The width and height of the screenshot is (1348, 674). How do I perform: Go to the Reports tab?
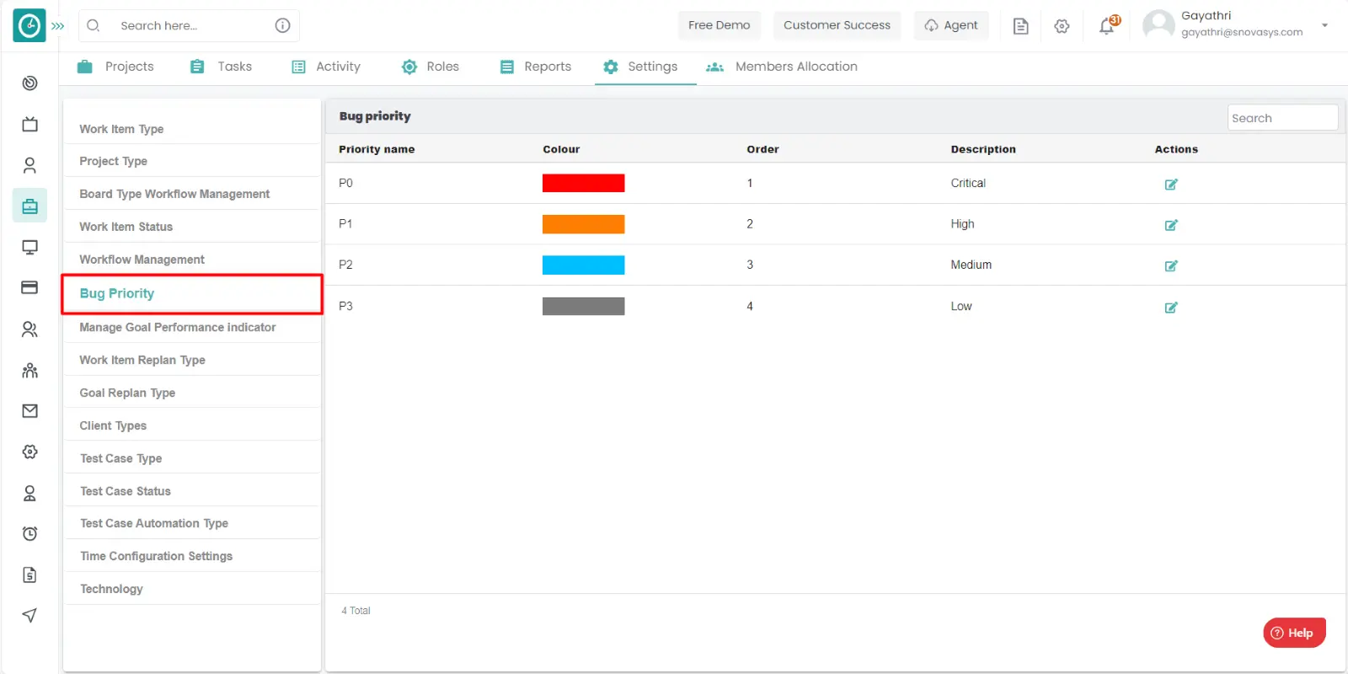[536, 67]
